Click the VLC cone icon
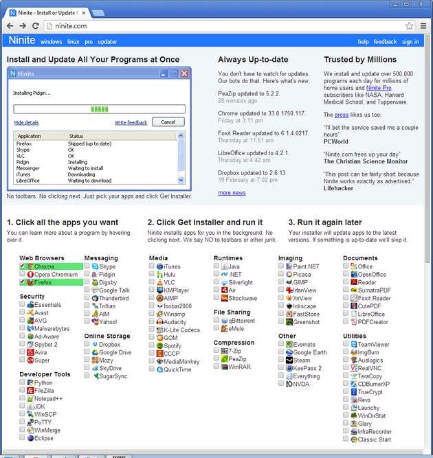 tap(159, 282)
